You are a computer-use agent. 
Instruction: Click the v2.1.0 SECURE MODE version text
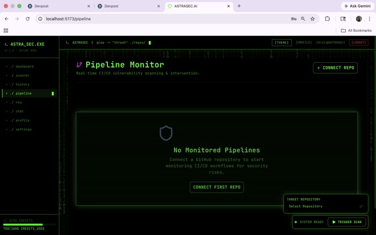(x=21, y=51)
